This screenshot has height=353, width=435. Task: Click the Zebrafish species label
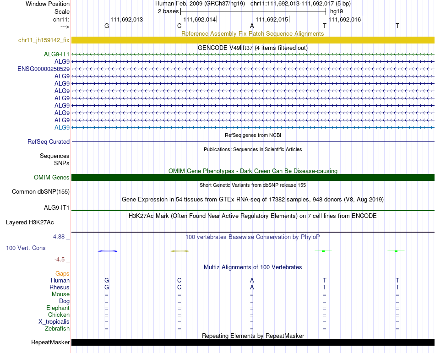pyautogui.click(x=57, y=328)
